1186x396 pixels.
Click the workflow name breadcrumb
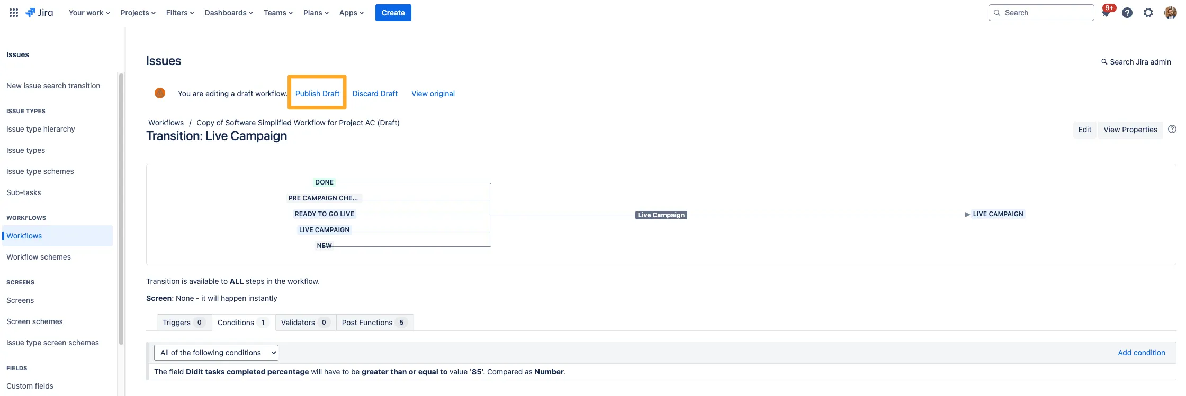[298, 123]
